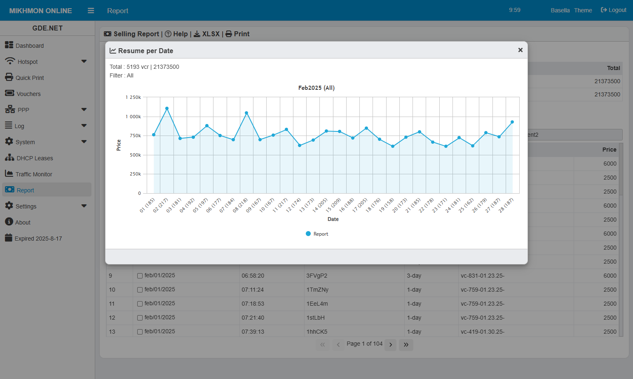The height and width of the screenshot is (379, 633).
Task: Open Traffic Monitor chart icon
Action: 9,174
